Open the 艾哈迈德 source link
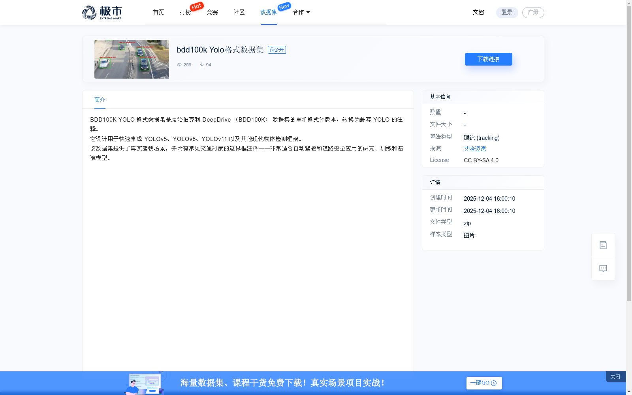 pos(475,149)
